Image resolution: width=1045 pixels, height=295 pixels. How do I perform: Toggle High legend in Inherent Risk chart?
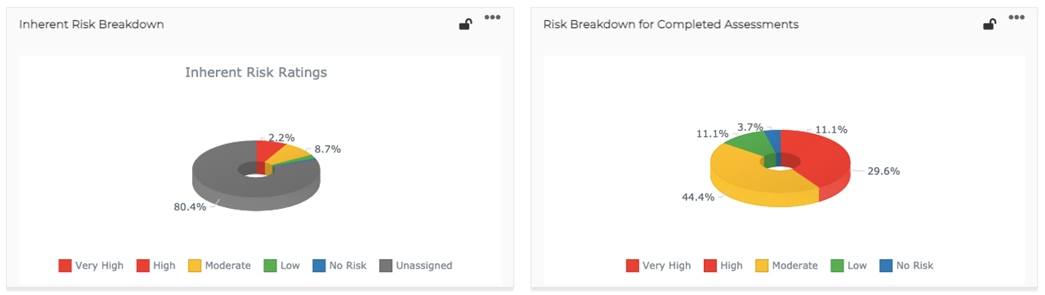click(x=156, y=265)
